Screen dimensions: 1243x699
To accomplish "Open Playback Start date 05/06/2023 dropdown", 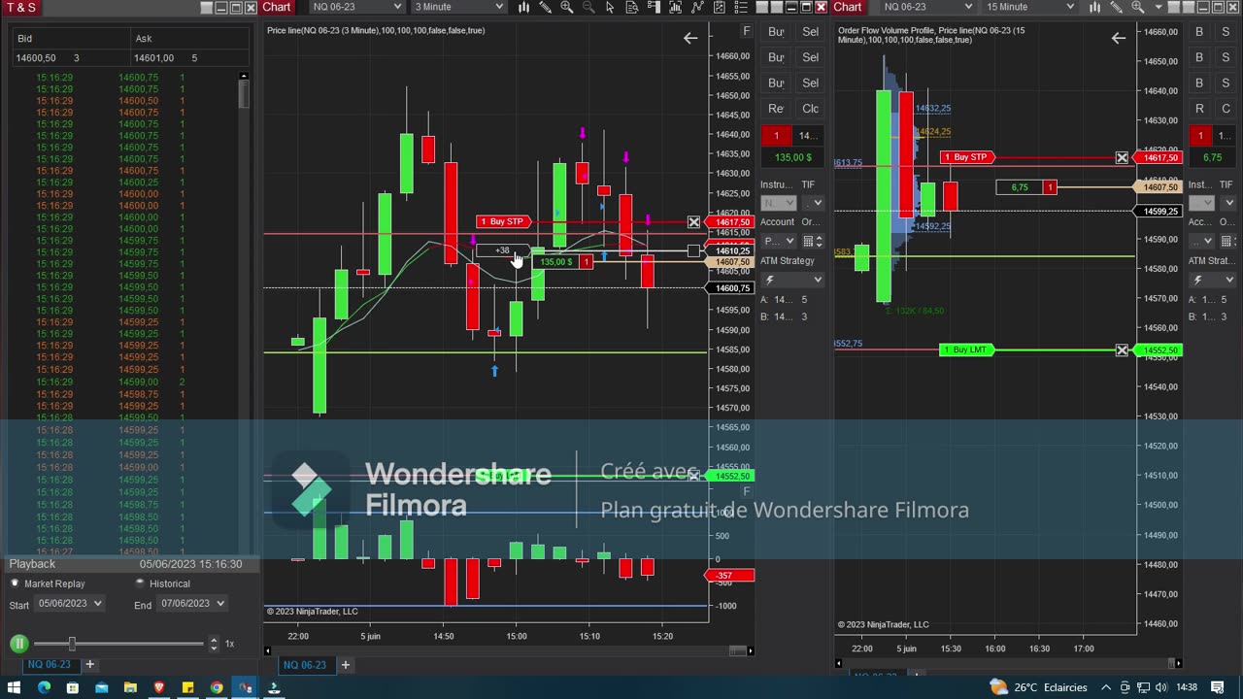I will pyautogui.click(x=69, y=604).
